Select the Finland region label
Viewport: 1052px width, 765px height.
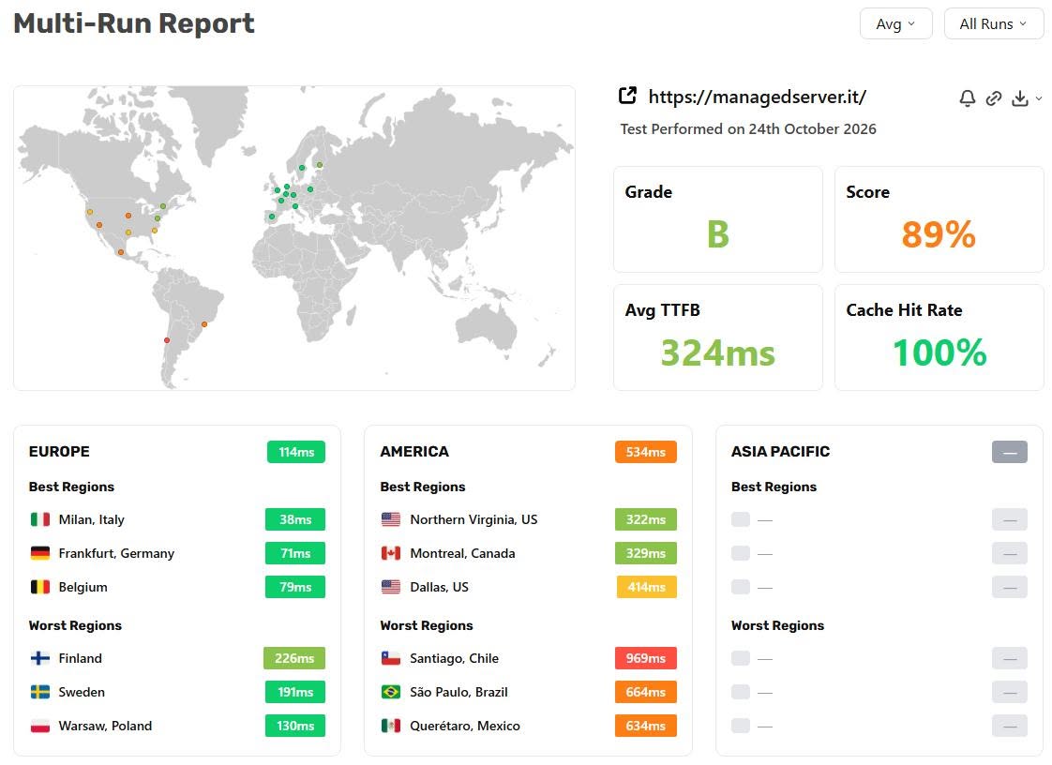click(x=80, y=658)
